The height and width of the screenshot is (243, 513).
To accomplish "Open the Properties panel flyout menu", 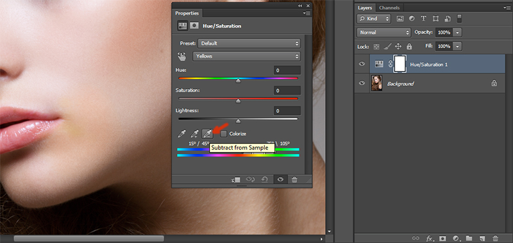I will (x=307, y=13).
